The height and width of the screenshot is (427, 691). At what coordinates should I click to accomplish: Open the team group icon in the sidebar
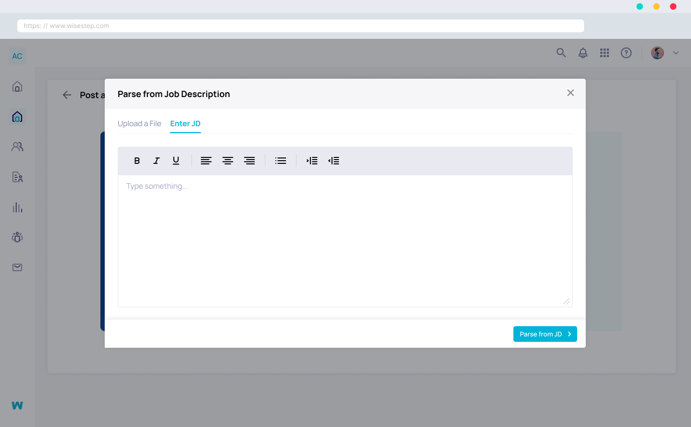(17, 237)
